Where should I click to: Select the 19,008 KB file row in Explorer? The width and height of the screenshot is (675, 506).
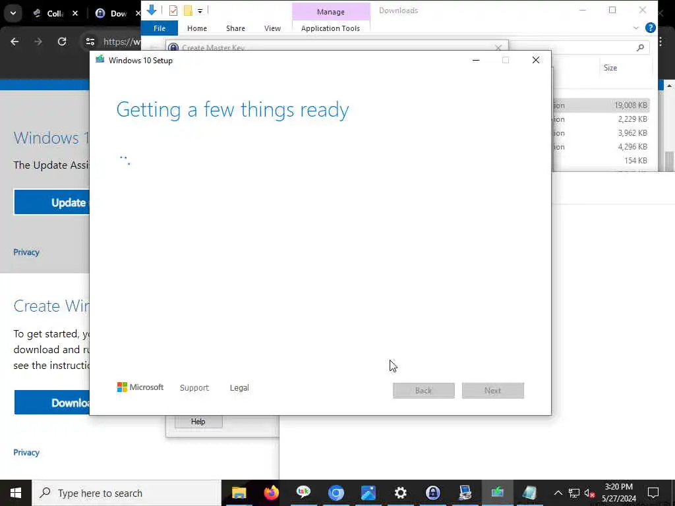pyautogui.click(x=601, y=105)
